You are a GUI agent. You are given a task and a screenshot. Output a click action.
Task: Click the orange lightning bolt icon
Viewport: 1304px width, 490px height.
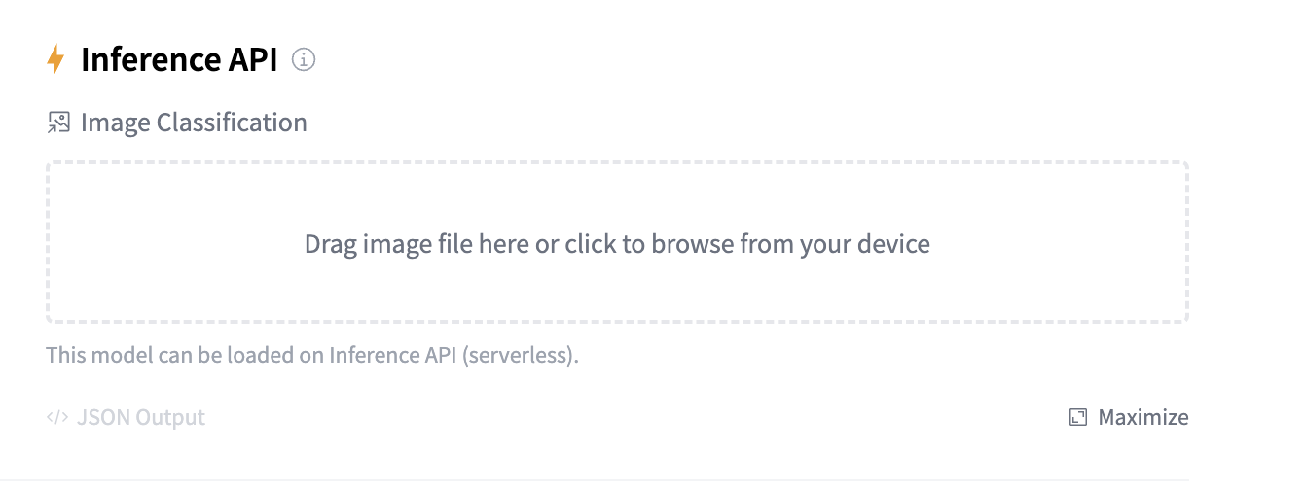(56, 60)
